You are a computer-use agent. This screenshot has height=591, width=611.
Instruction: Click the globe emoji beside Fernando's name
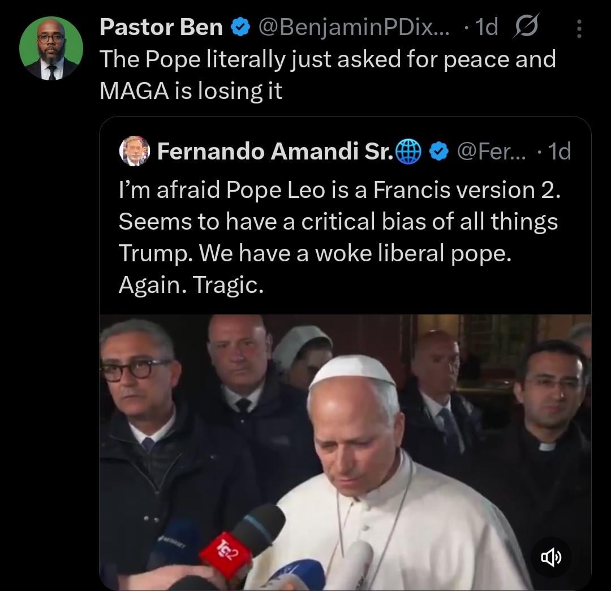[x=407, y=151]
